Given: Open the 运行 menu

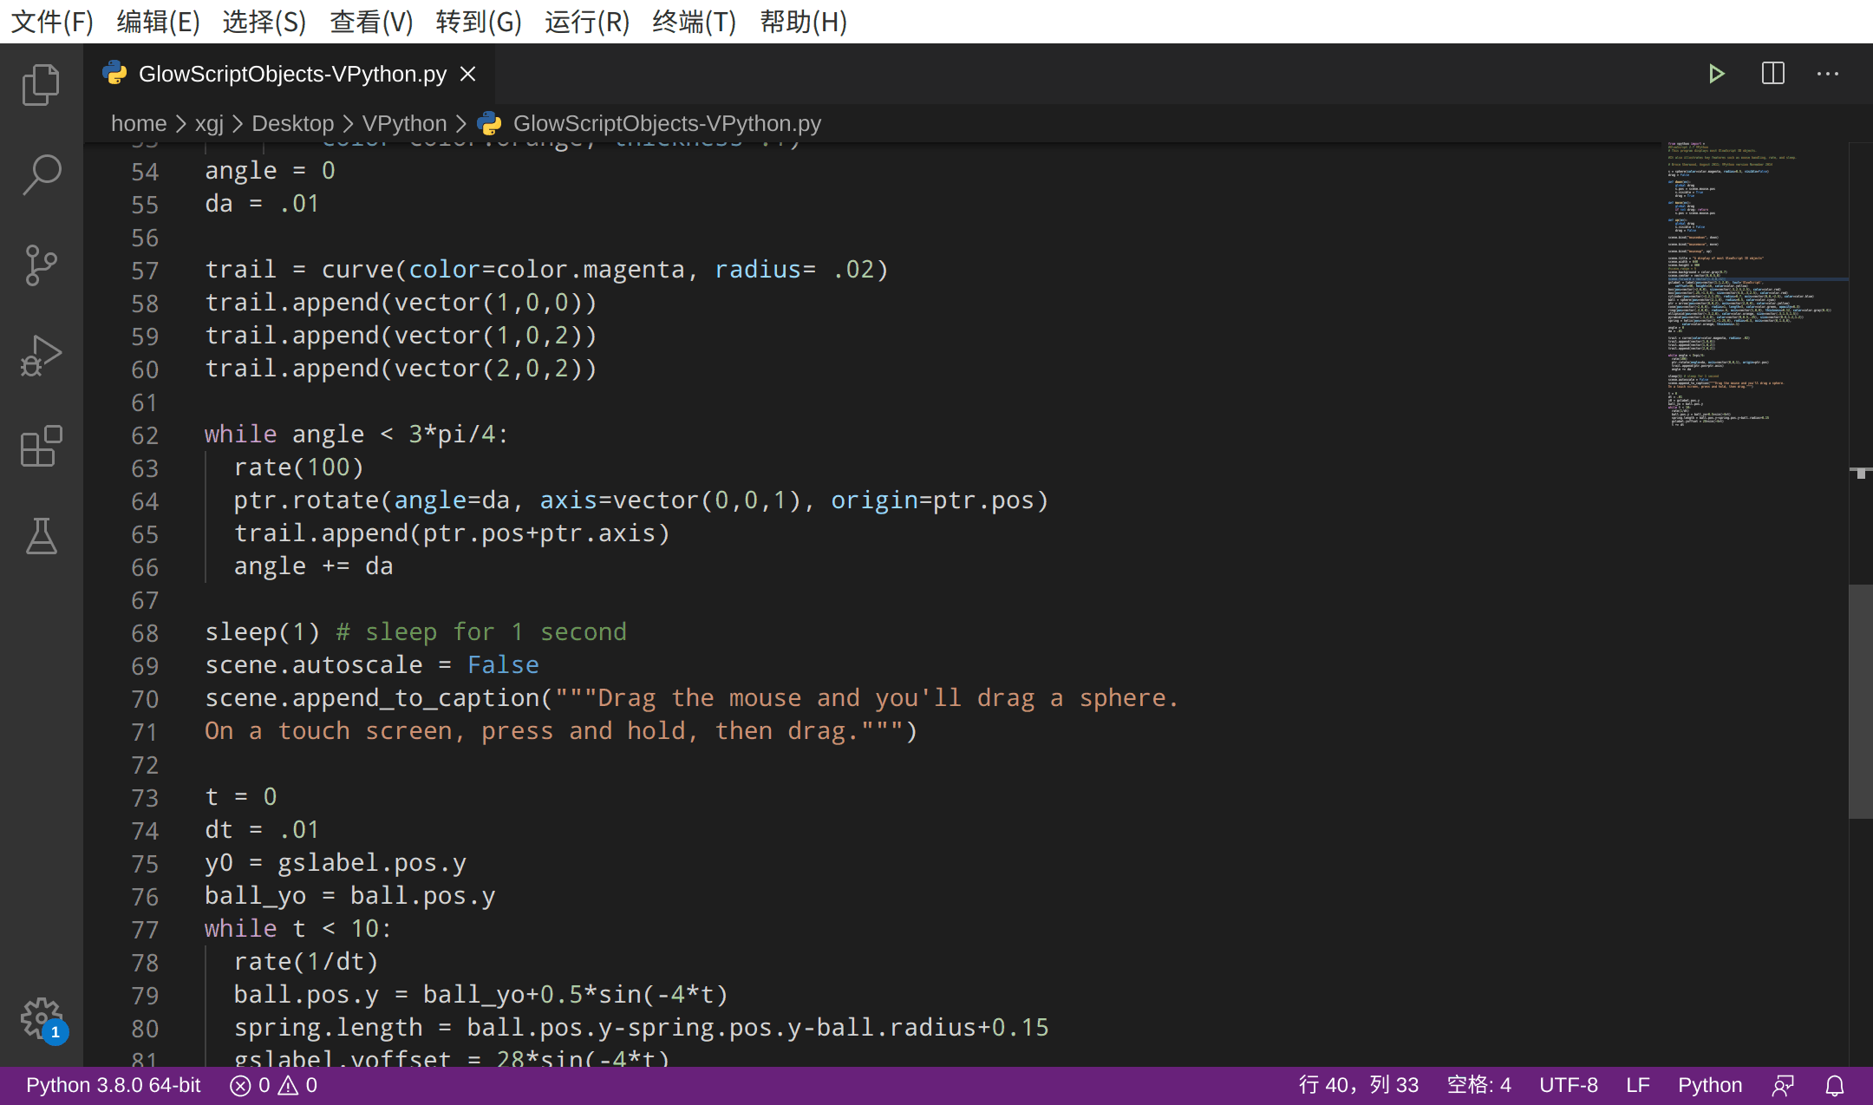Looking at the screenshot, I should (x=587, y=22).
